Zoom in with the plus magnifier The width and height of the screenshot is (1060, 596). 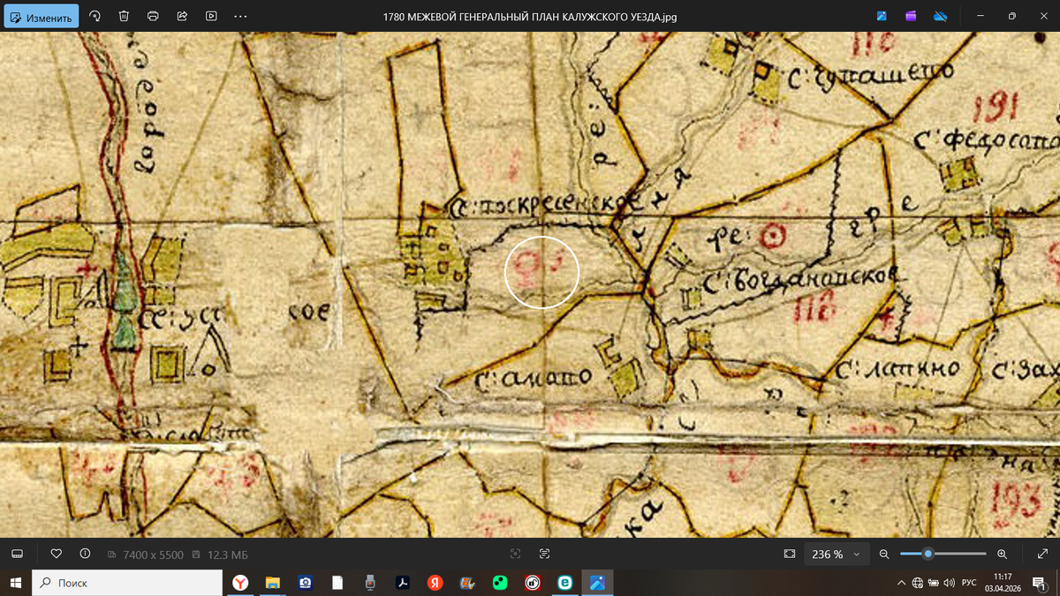[x=1002, y=554]
